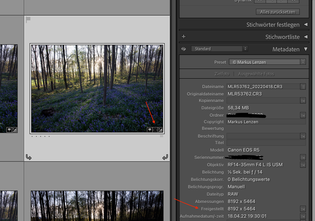Click the develop adjustments badge on the thumbnail
Viewport: 315px width, 221px height.
(x=160, y=130)
